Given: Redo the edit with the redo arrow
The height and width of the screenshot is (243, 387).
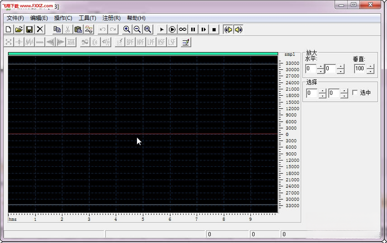Looking at the screenshot, I should tap(113, 30).
